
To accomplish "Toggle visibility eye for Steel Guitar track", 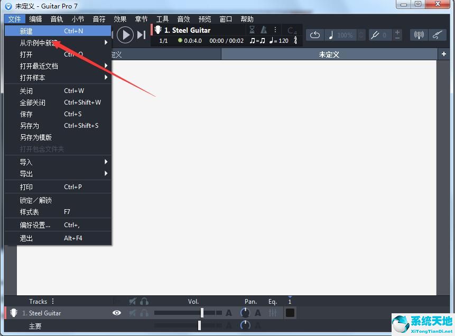I will click(117, 313).
